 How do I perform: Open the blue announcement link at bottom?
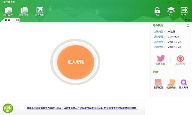[x=82, y=108]
